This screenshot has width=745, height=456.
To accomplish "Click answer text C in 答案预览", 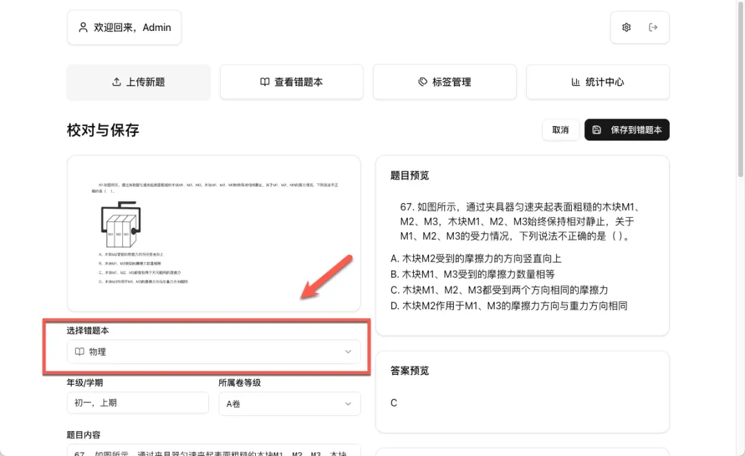I will (394, 403).
